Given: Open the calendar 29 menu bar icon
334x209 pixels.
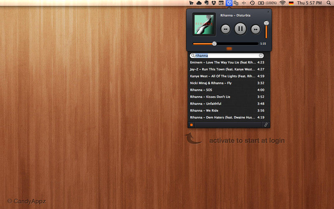Looking at the screenshot, I should pyautogui.click(x=221, y=3).
